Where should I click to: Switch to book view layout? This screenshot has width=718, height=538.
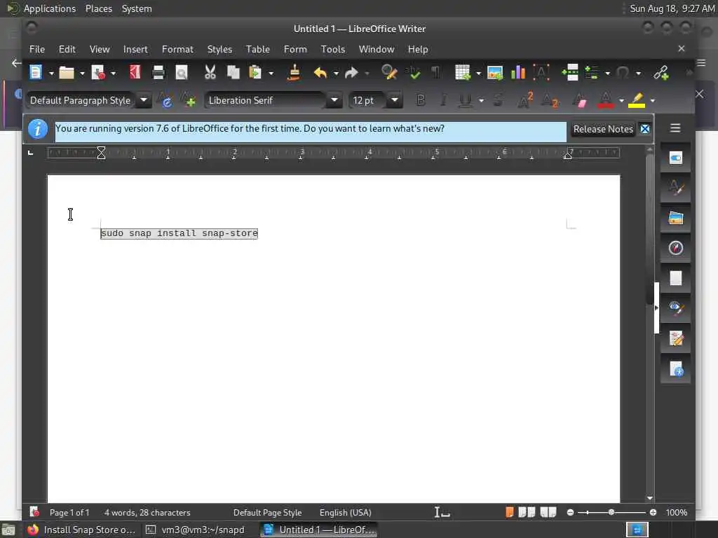tap(548, 512)
